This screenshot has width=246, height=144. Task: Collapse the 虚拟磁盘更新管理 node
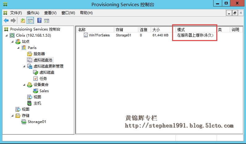click(x=24, y=66)
